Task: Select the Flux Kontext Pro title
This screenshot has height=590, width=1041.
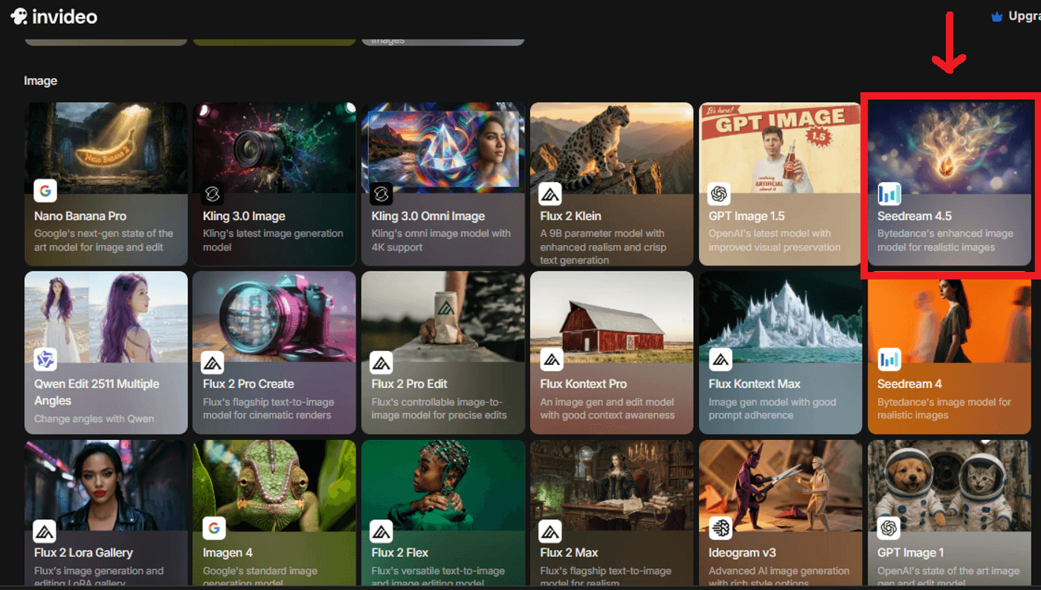Action: [583, 384]
